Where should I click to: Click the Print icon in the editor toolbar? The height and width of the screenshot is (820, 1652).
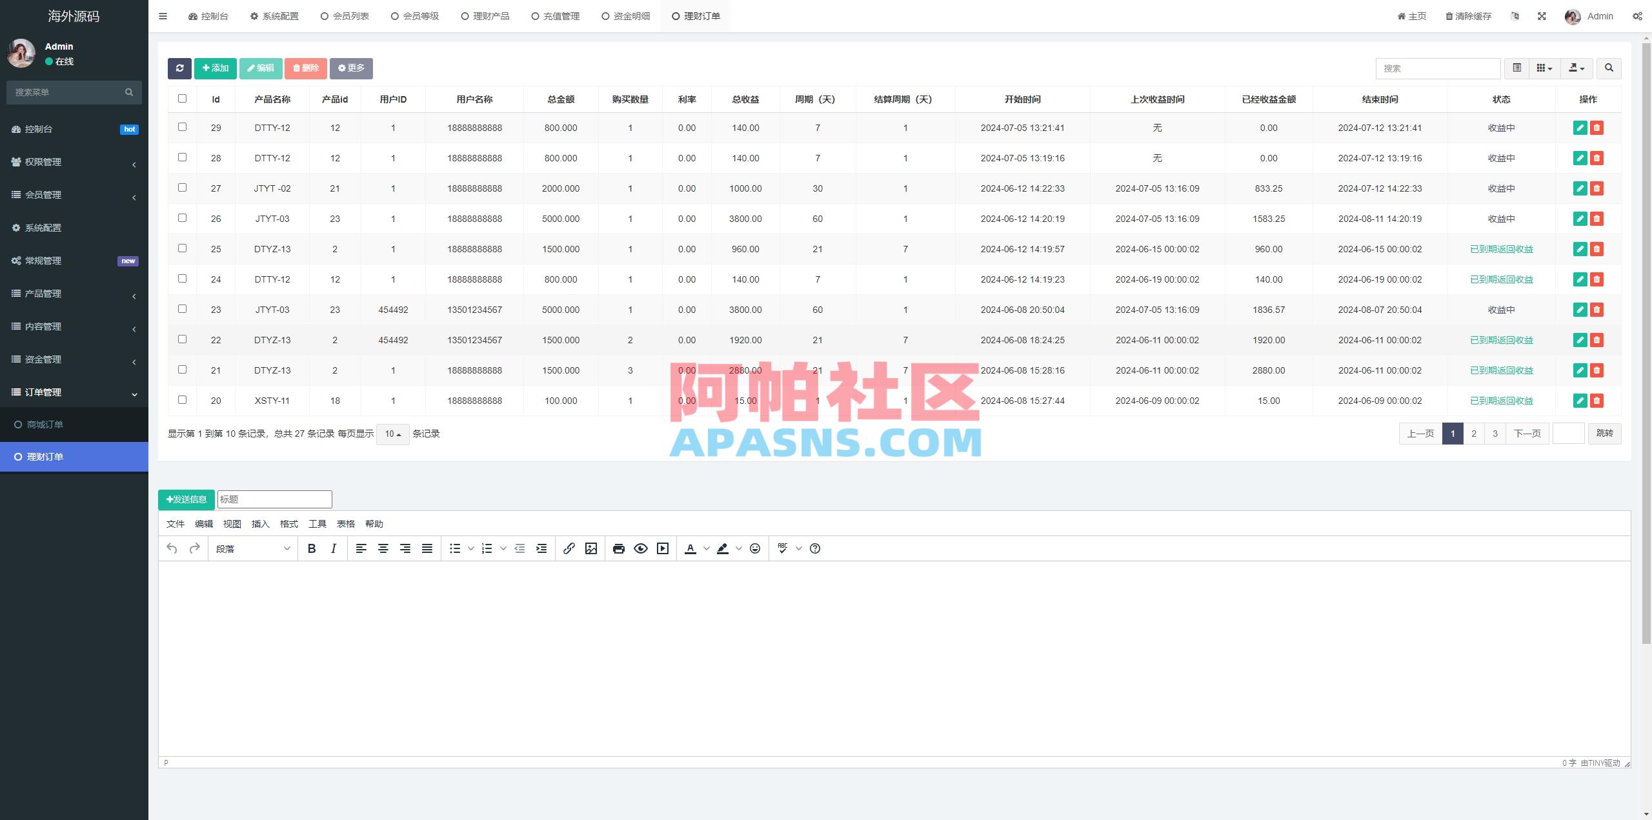(618, 548)
